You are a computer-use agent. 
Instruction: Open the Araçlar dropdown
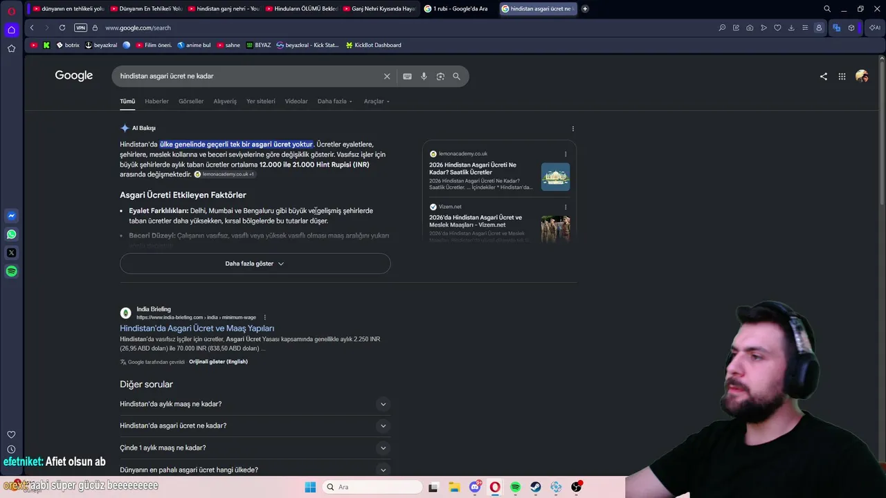377,101
